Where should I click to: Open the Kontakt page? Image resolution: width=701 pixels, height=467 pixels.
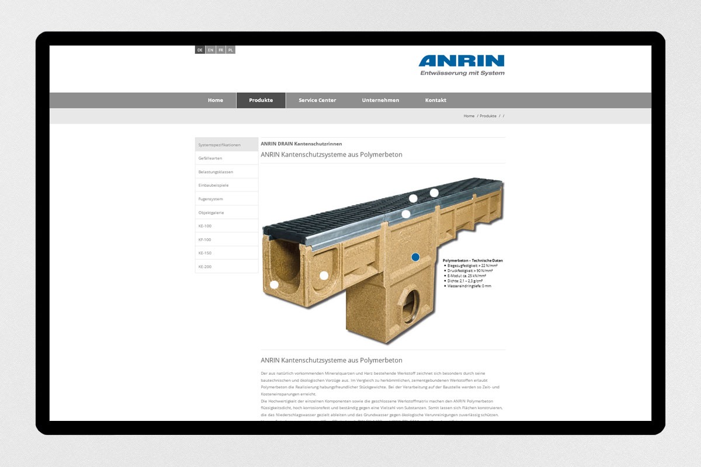point(435,100)
